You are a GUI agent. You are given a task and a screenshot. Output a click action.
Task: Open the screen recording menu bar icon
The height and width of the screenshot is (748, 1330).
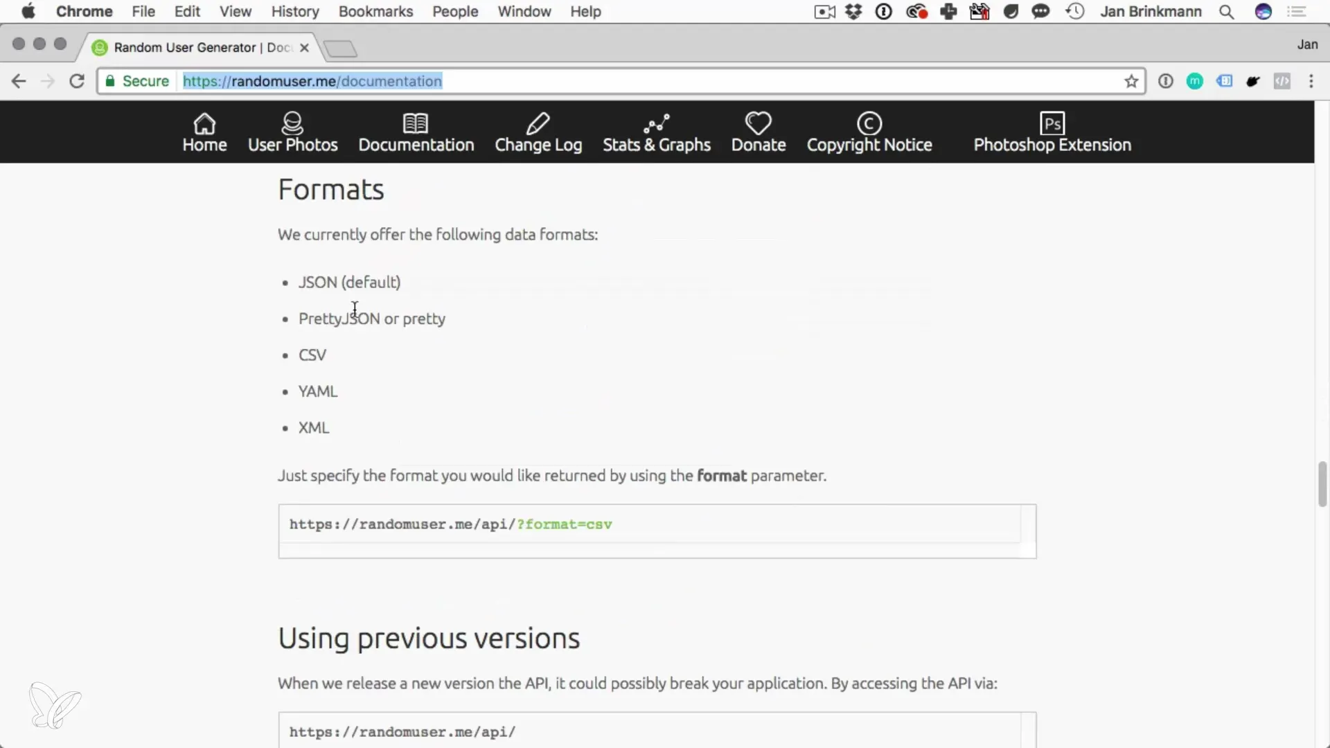pos(824,12)
